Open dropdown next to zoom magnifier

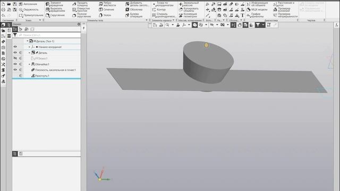[x=173, y=25]
